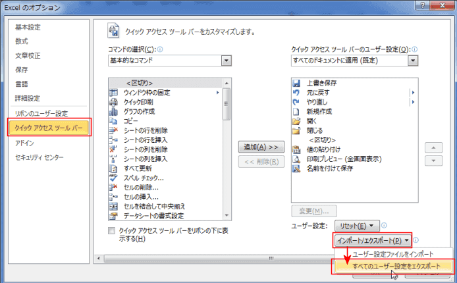
Task: Click horizontal scrollbar left arrow
Action: (99, 258)
